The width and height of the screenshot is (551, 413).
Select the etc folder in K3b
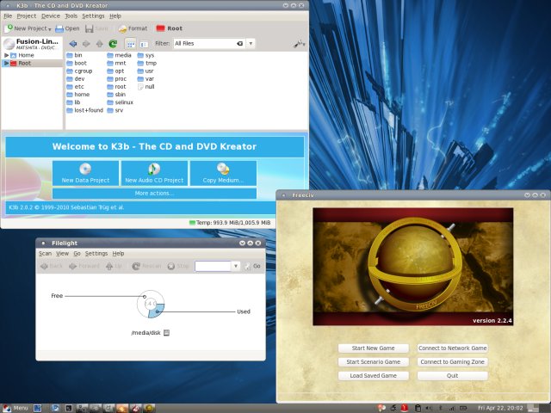(x=75, y=87)
